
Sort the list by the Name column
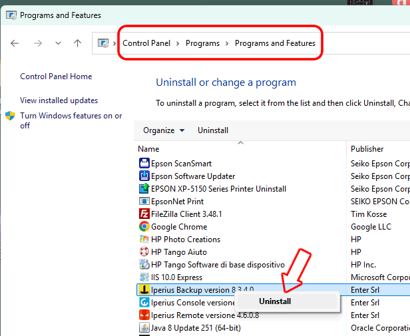148,149
